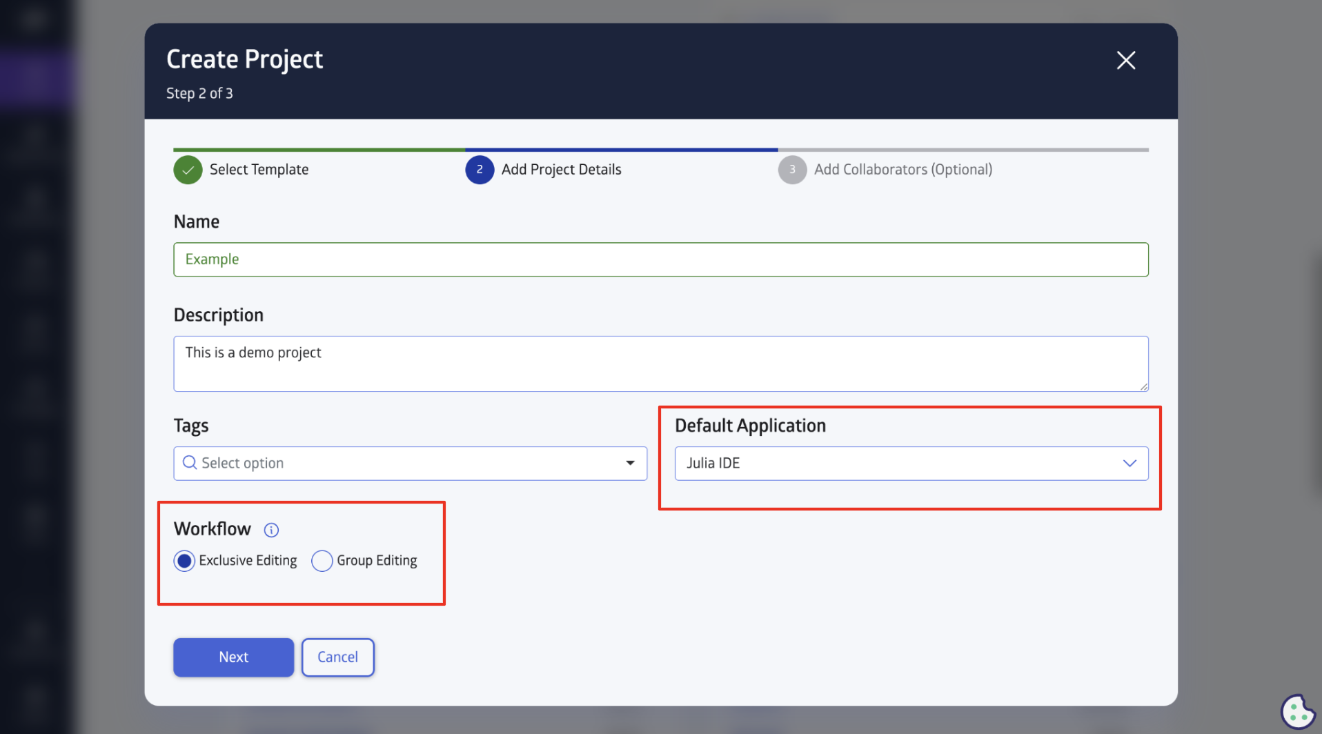Image resolution: width=1322 pixels, height=734 pixels.
Task: Open the Julia IDE application selector
Action: point(911,464)
